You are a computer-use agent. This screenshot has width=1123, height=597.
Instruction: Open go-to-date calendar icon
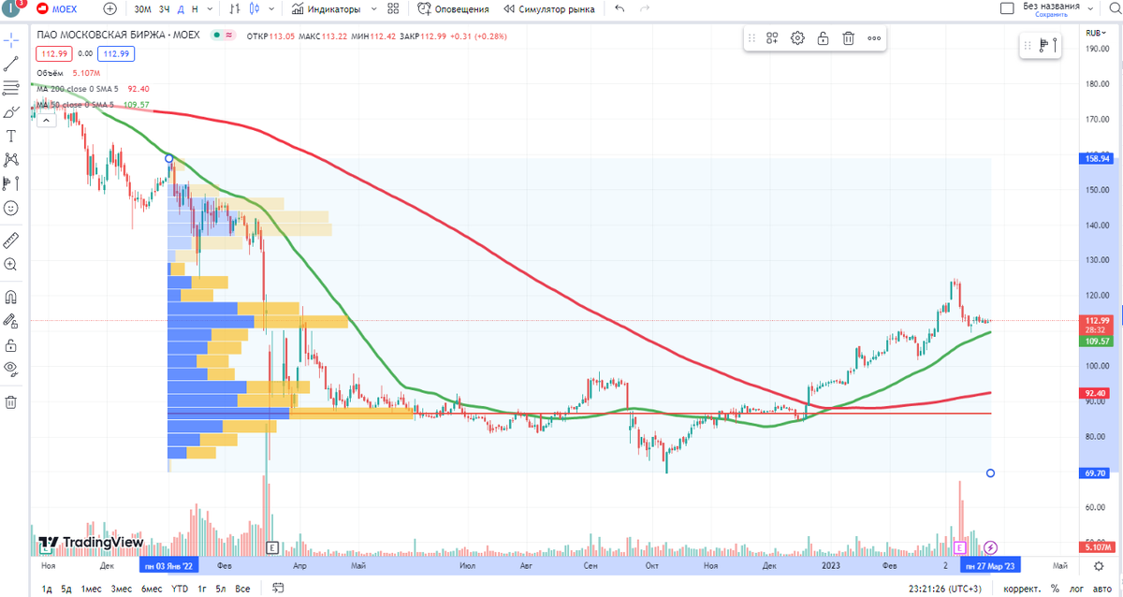[278, 589]
